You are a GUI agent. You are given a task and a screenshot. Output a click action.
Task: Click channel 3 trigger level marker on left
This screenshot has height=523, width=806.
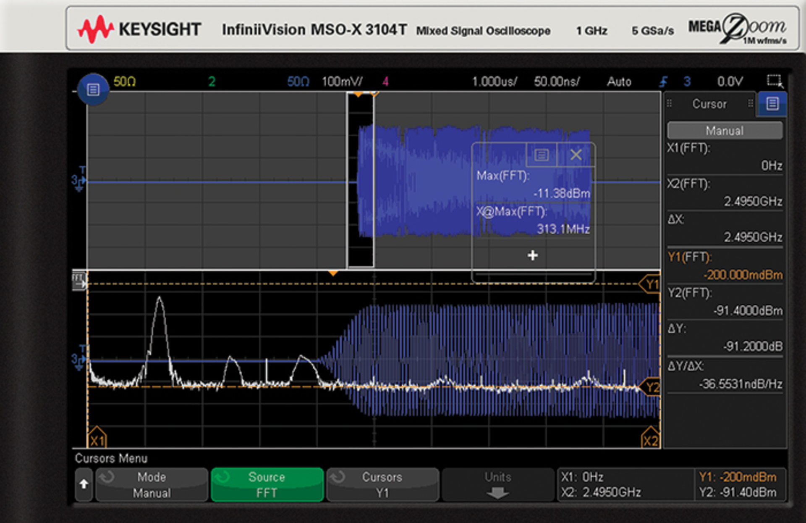coord(79,181)
